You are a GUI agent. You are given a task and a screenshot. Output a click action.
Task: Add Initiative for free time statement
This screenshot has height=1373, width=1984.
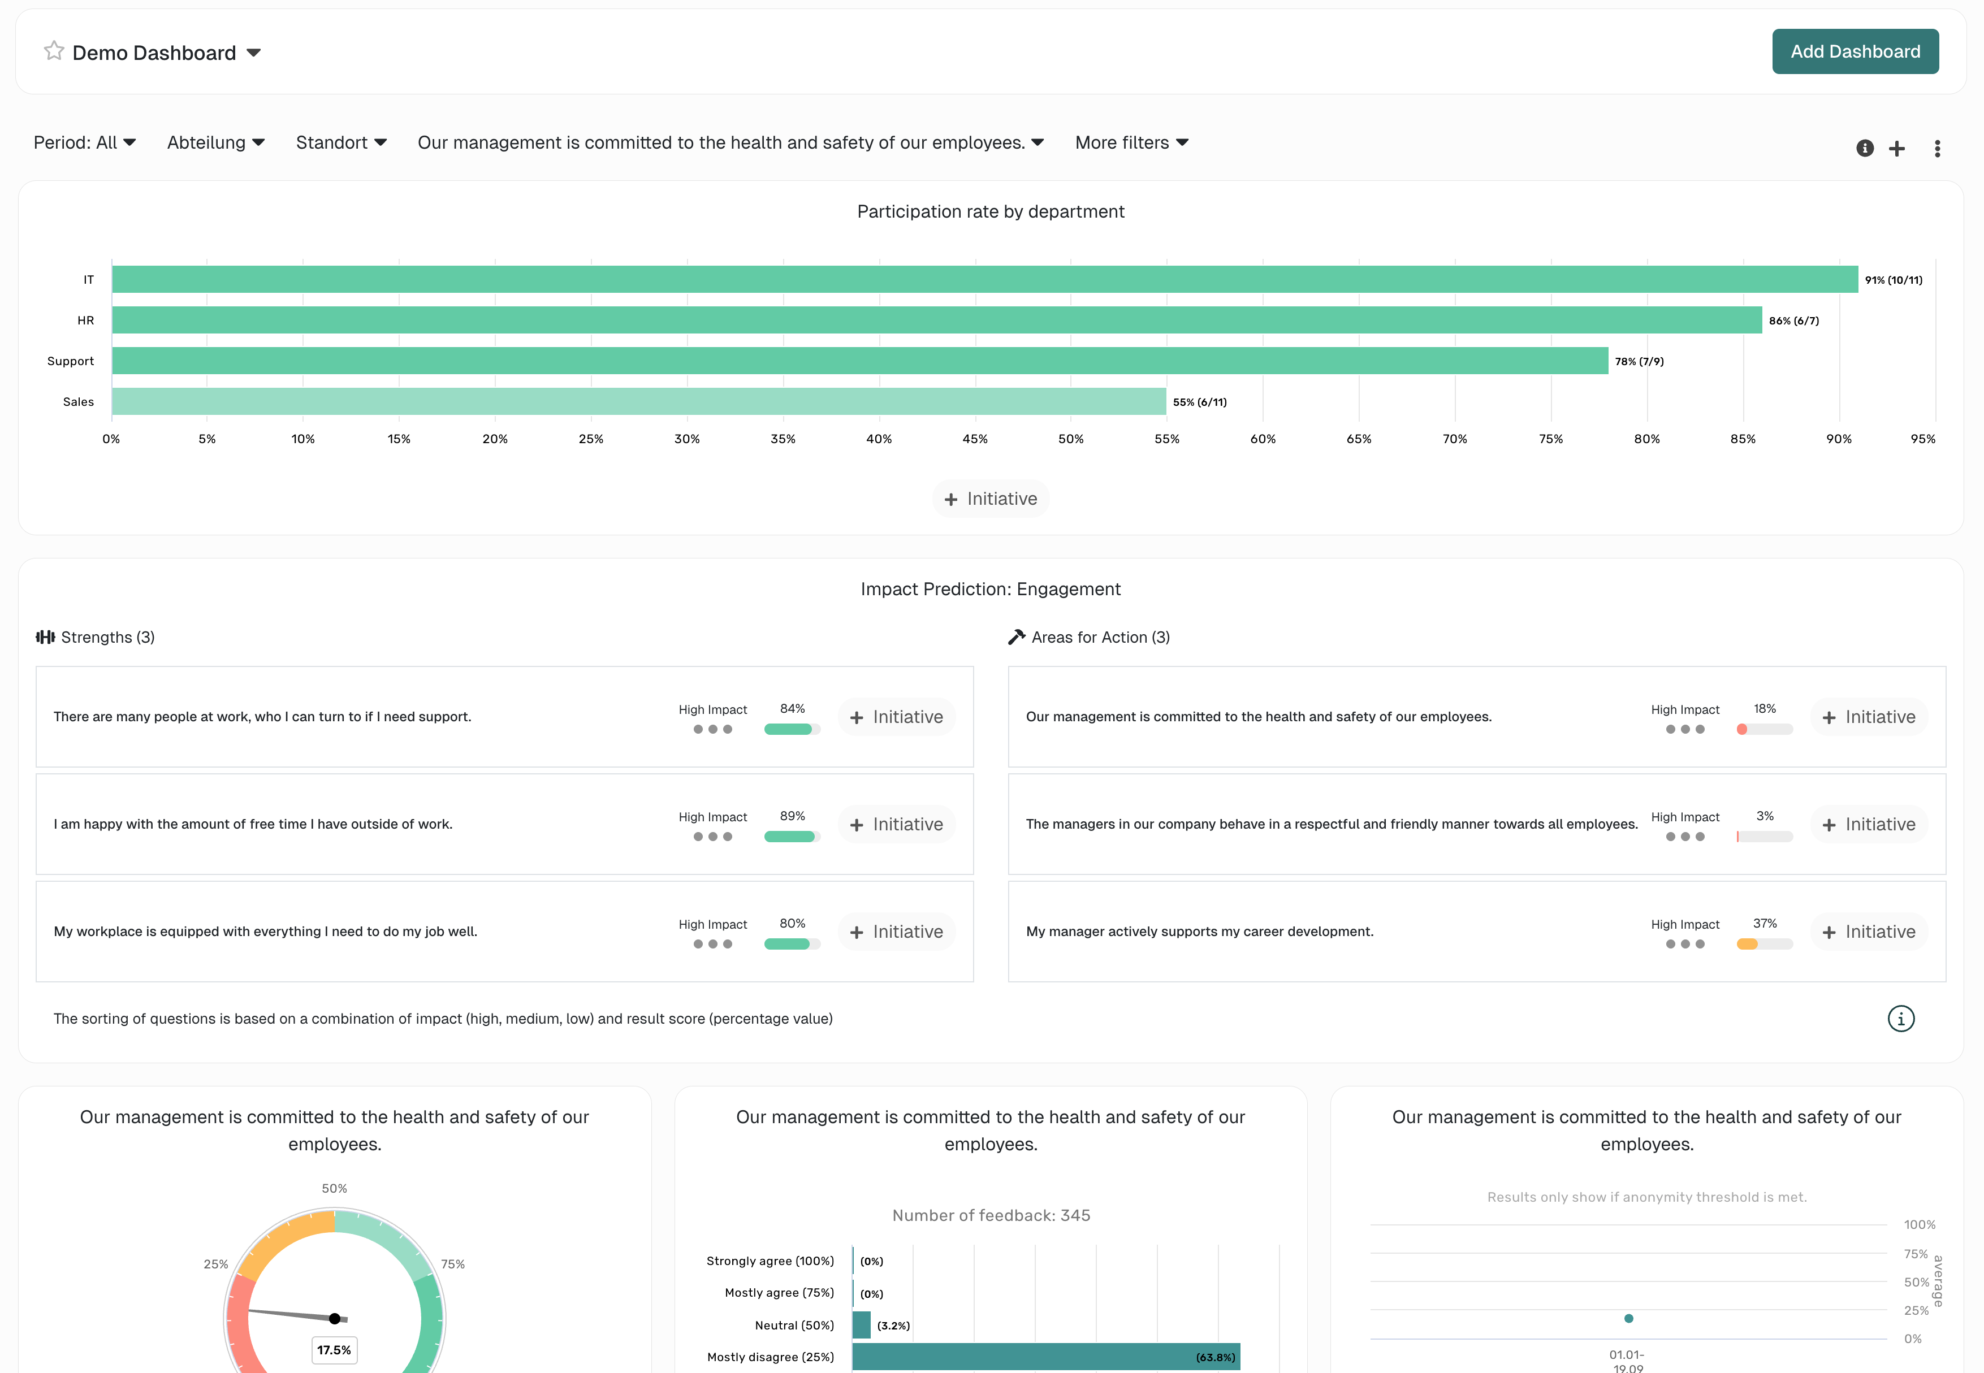(897, 825)
